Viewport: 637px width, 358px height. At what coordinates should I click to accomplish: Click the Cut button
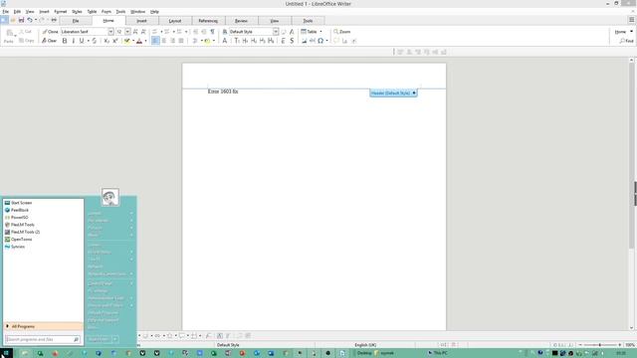pos(25,32)
